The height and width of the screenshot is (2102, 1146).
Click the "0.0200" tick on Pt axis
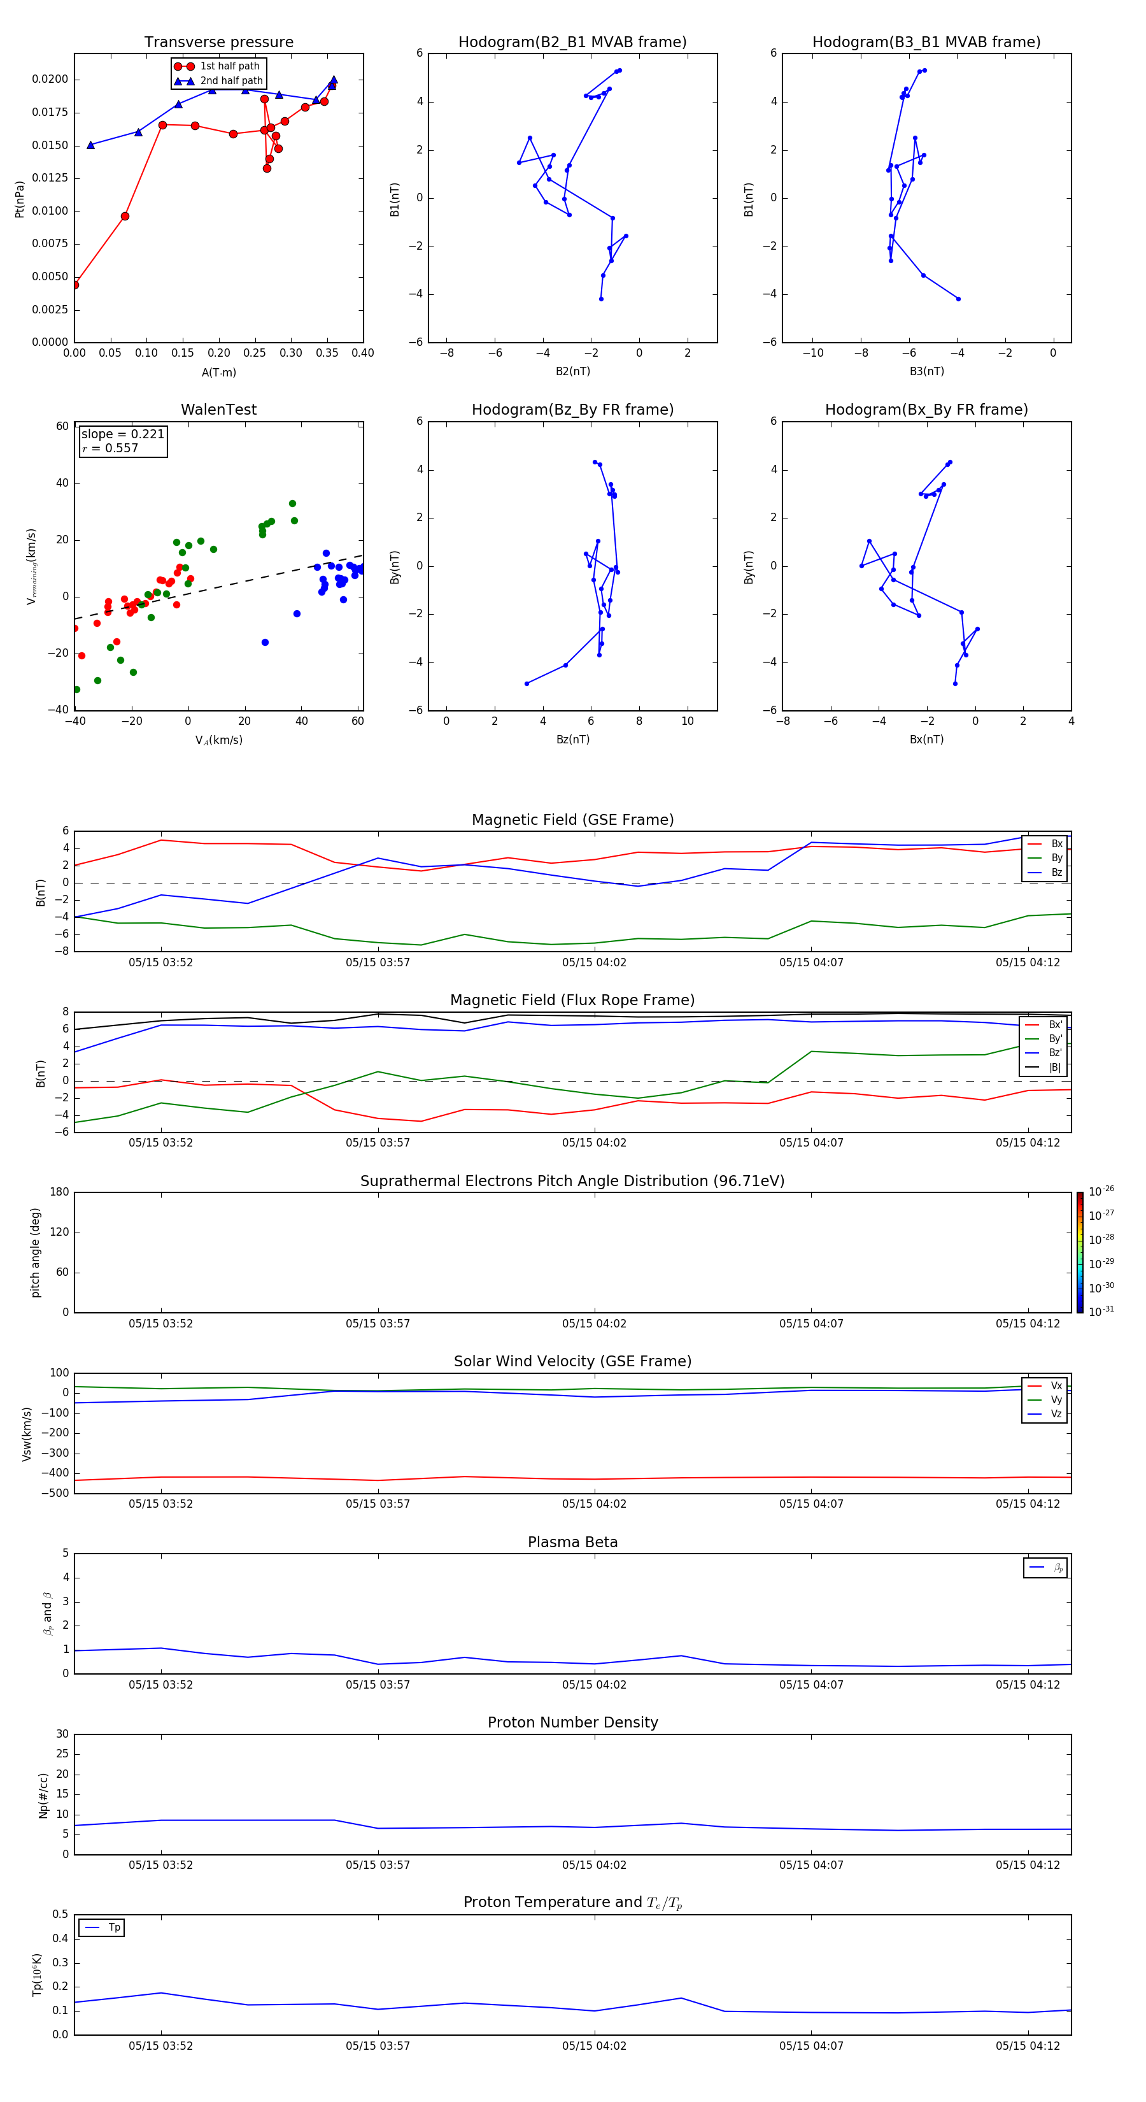coord(50,79)
